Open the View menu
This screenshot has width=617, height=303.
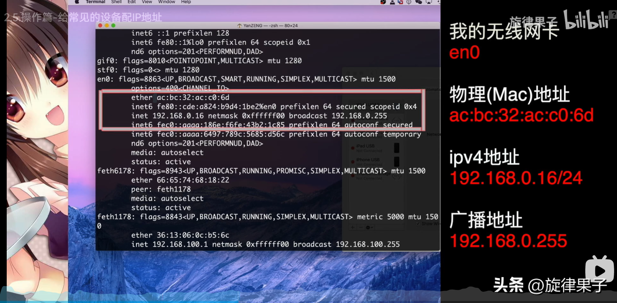(147, 2)
